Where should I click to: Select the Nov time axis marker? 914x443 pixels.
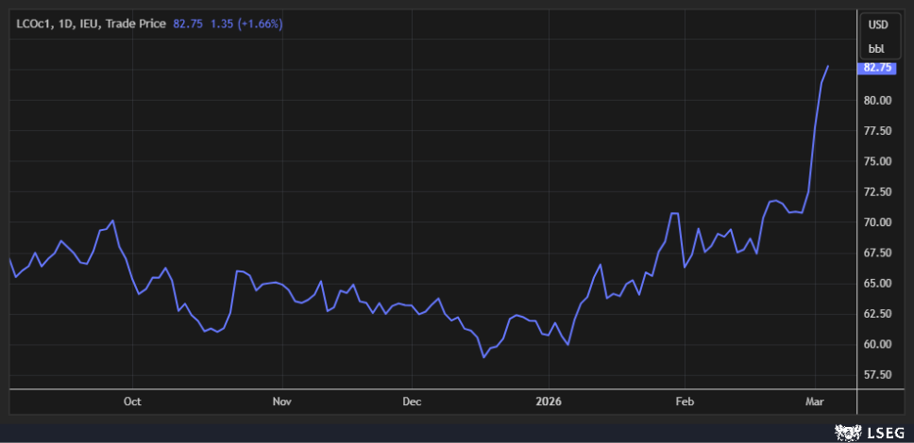tap(281, 402)
